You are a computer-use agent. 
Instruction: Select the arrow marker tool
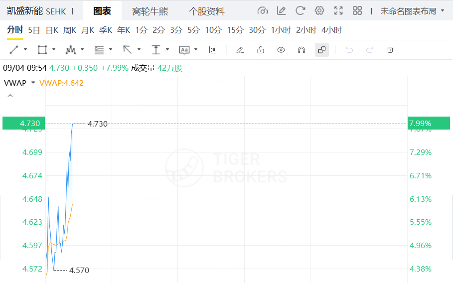point(128,50)
